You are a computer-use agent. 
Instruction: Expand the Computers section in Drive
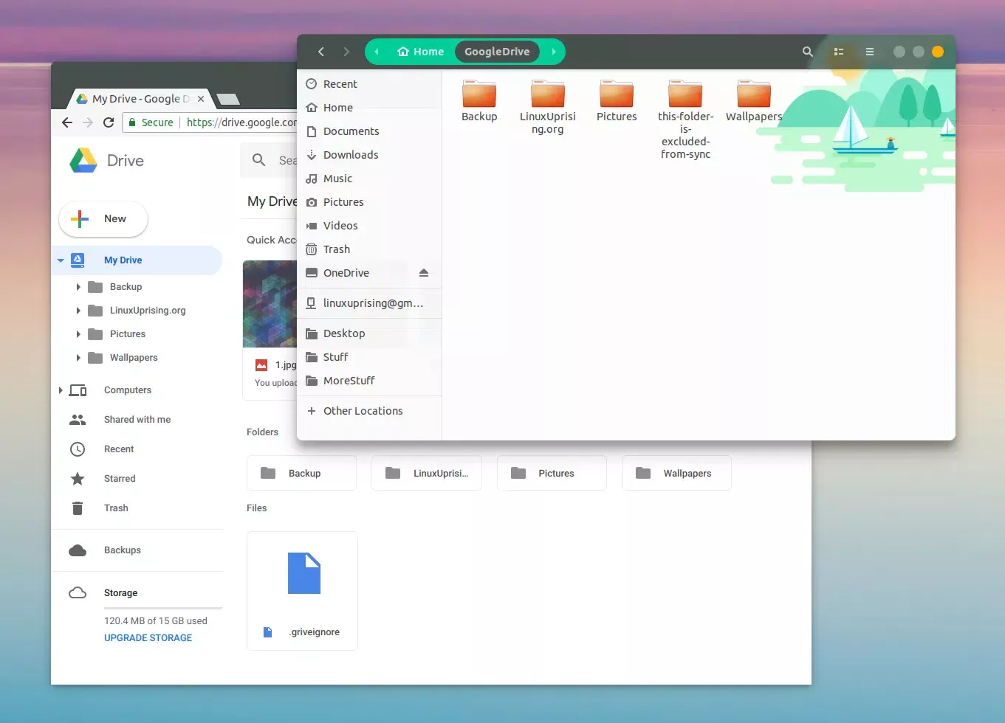tap(61, 390)
